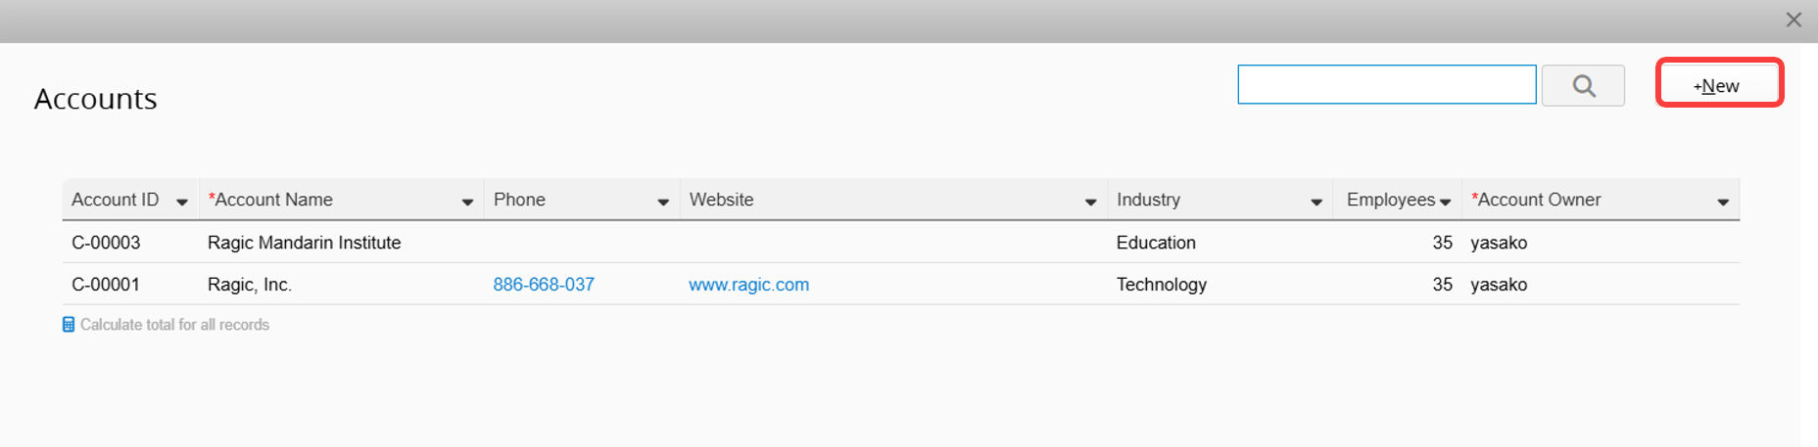Expand the Employees column dropdown arrow
This screenshot has height=447, width=1818.
[x=1445, y=201]
